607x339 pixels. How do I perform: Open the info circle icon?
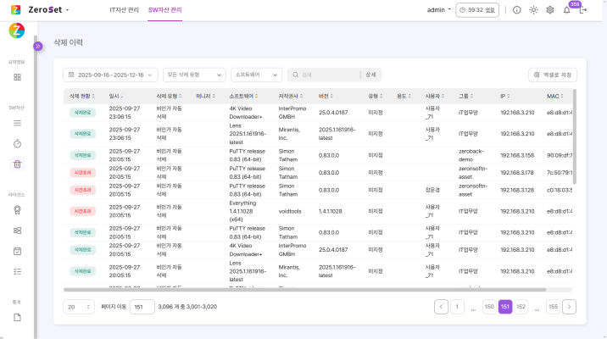pyautogui.click(x=517, y=10)
